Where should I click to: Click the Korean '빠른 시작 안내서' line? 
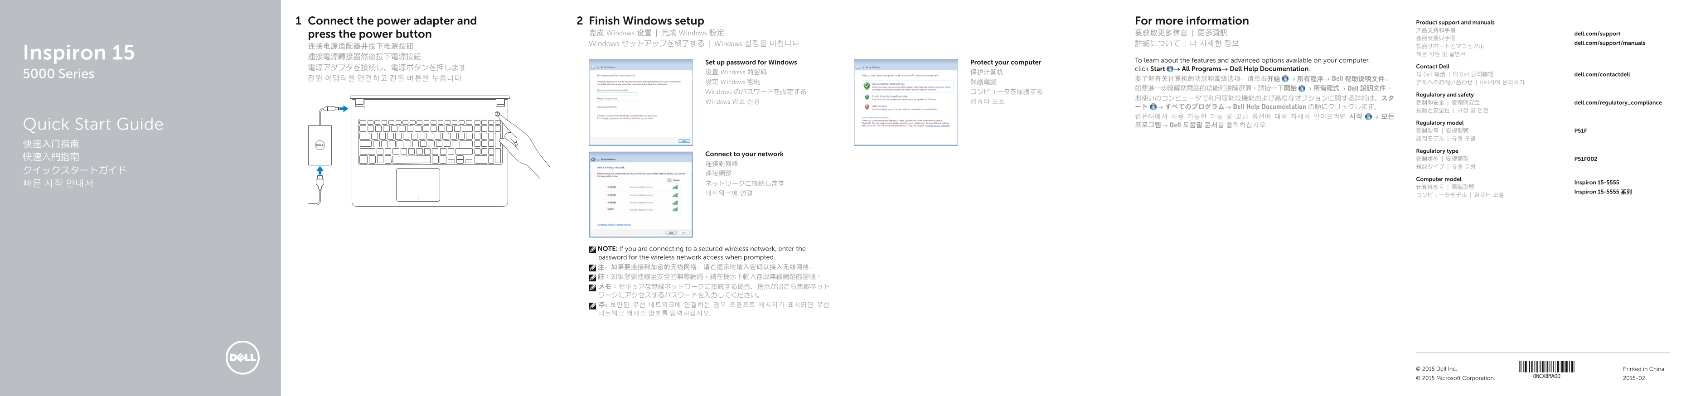point(58,183)
